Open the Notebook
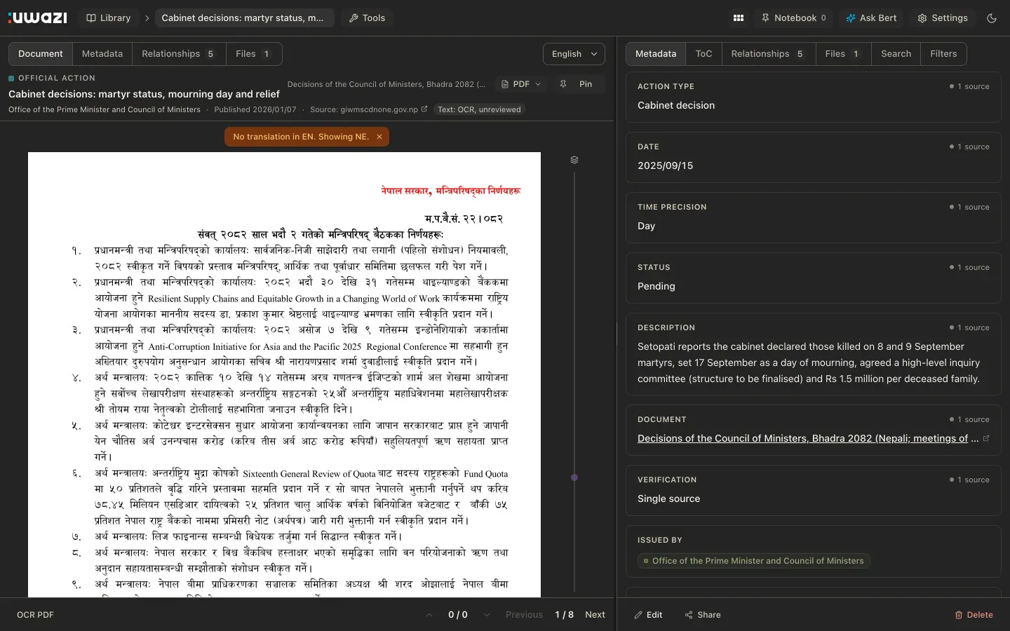Image resolution: width=1010 pixels, height=631 pixels. click(793, 18)
